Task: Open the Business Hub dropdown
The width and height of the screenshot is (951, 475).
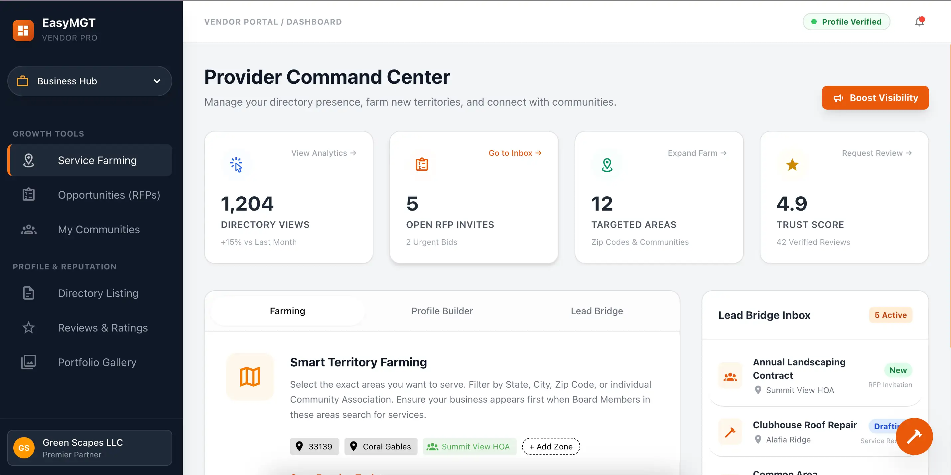Action: [90, 81]
